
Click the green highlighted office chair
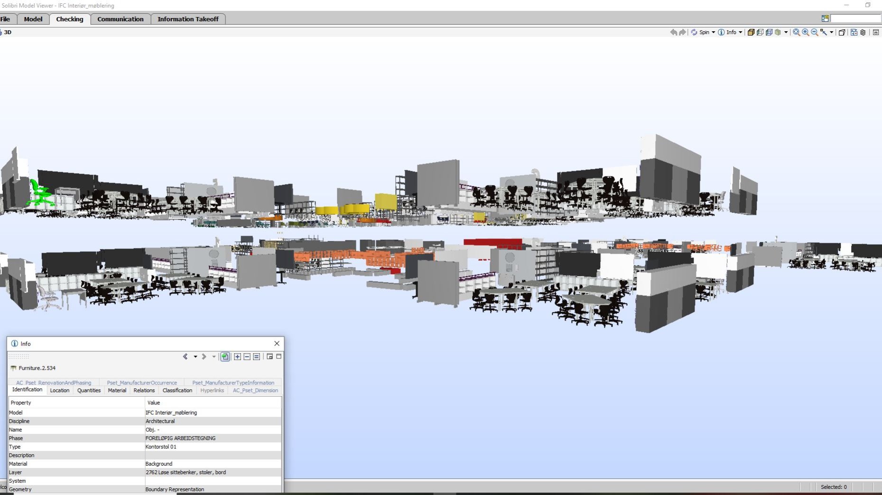tap(40, 193)
